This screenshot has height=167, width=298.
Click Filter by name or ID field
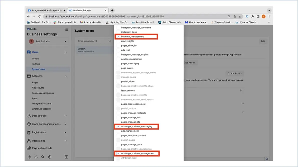click(94, 41)
